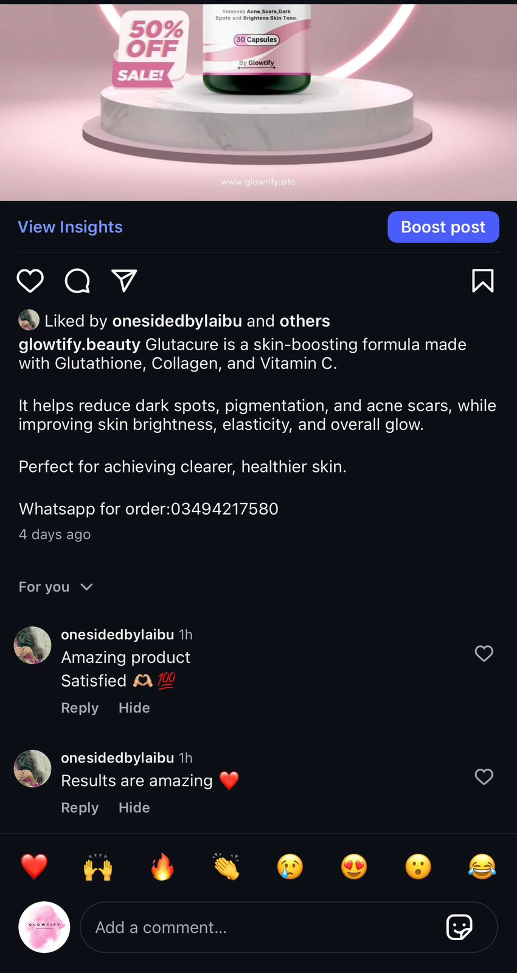Save post with bookmark icon
The image size is (517, 973).
(x=483, y=281)
